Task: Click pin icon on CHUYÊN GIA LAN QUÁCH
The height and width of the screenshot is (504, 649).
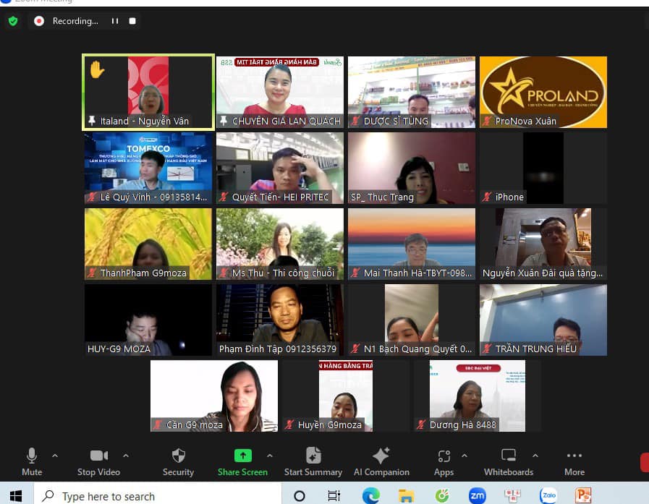Action: [224, 121]
